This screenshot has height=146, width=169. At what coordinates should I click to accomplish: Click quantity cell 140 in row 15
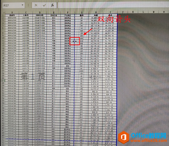(82, 51)
